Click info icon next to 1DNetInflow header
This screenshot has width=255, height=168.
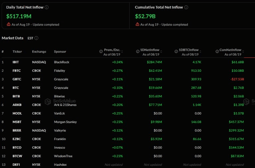(137, 51)
